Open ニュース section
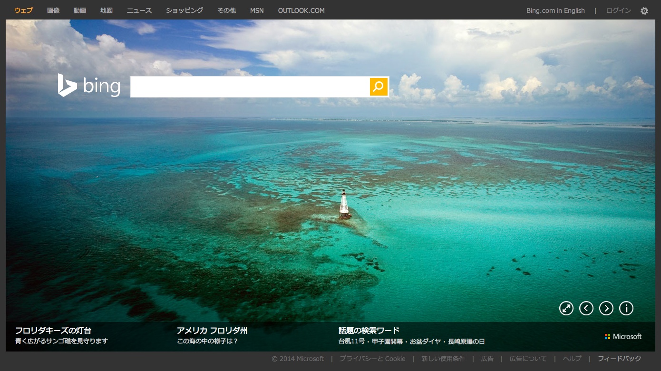Viewport: 661px width, 371px height. click(x=139, y=10)
